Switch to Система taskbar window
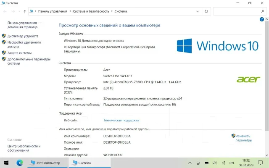Viewport: 269px width, 168px height. click(90, 163)
